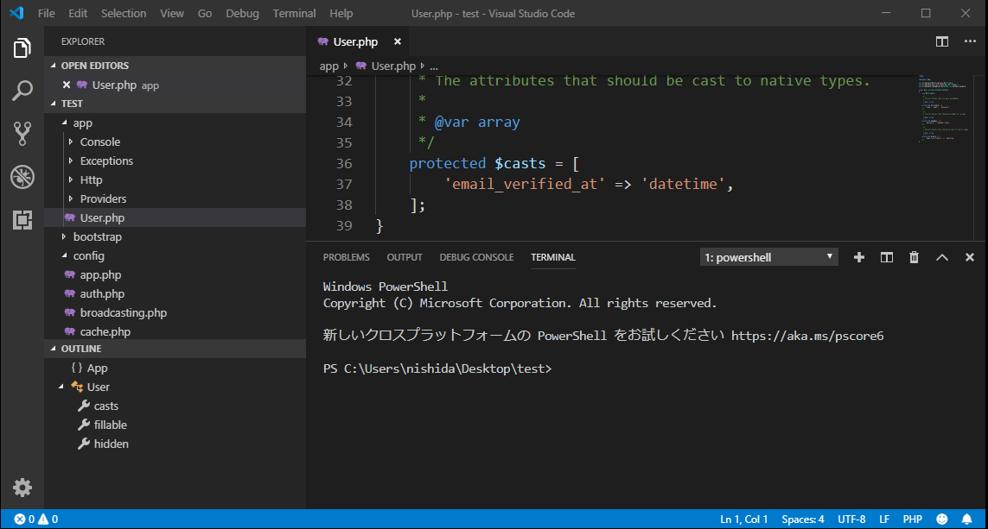Image resolution: width=988 pixels, height=529 pixels.
Task: Kill the terminal with trash icon
Action: [x=914, y=257]
